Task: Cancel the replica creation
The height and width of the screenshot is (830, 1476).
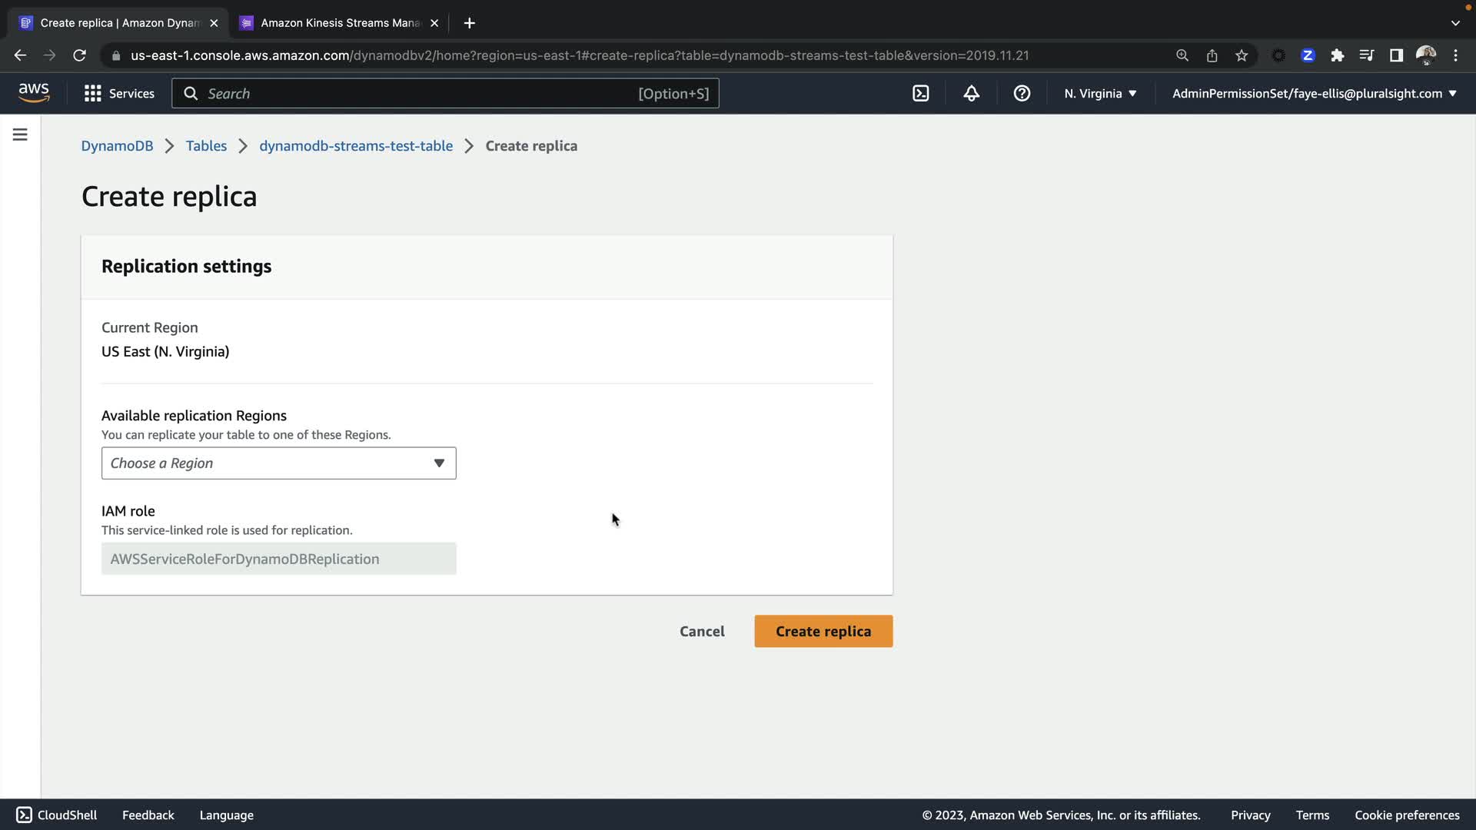Action: tap(701, 631)
